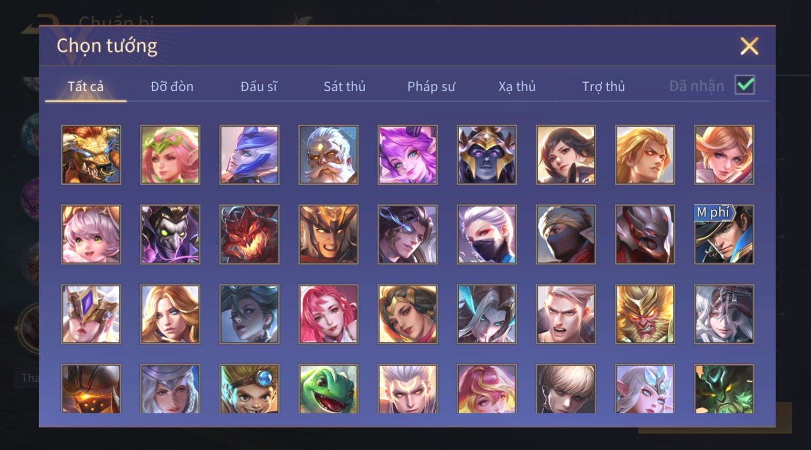This screenshot has width=811, height=450.
Task: Pick the green frog hero portrait
Action: [328, 389]
